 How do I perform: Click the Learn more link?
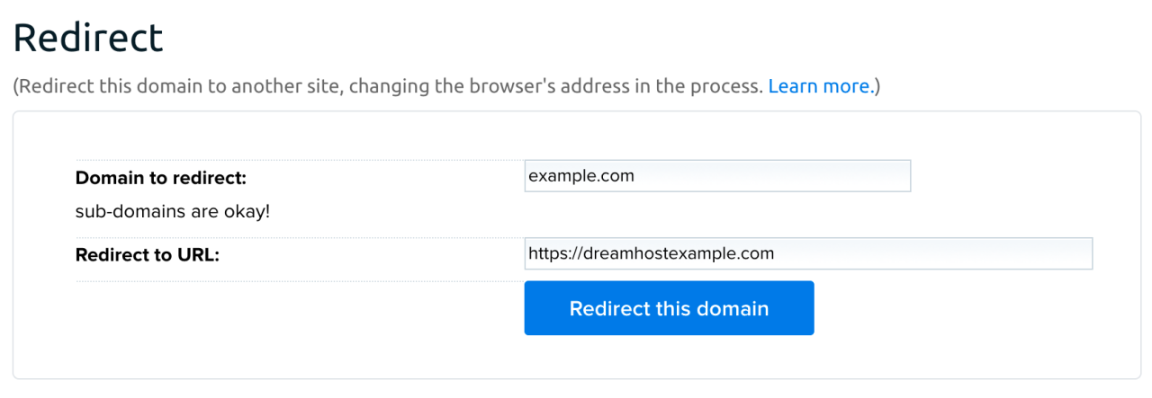pos(819,86)
